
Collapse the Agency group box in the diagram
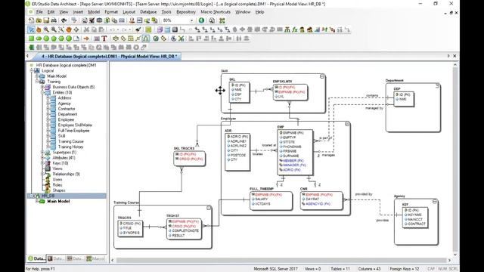(435, 202)
